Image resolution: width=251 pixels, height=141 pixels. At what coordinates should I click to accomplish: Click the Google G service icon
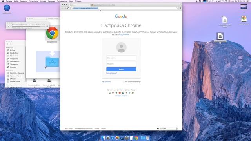[110, 93]
